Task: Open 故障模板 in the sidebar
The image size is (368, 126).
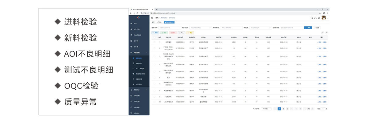Action: 139,107
